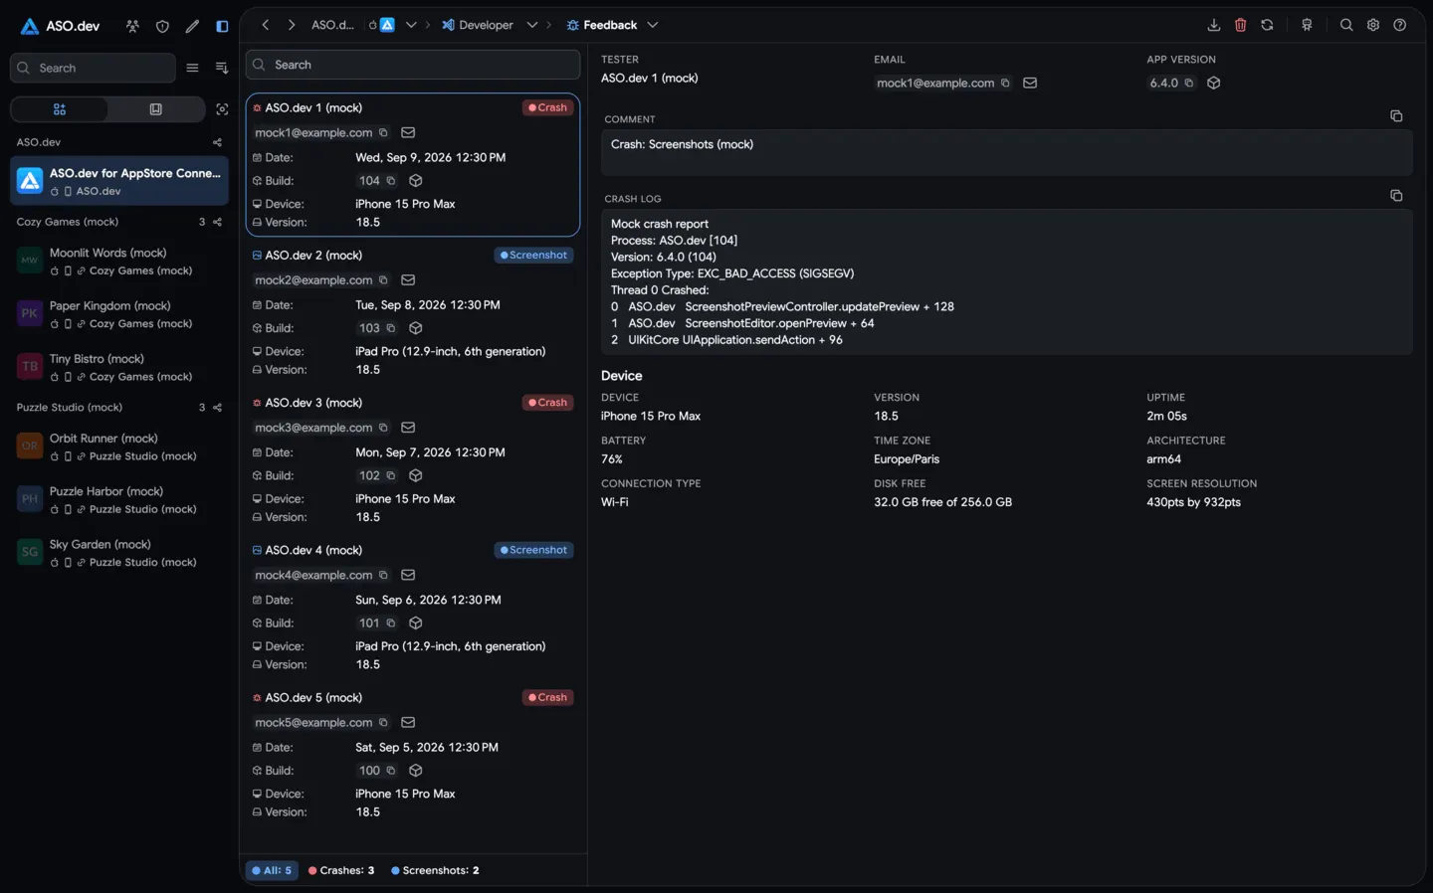
Task: Expand the Feedback breadcrumb dropdown
Action: 653,25
